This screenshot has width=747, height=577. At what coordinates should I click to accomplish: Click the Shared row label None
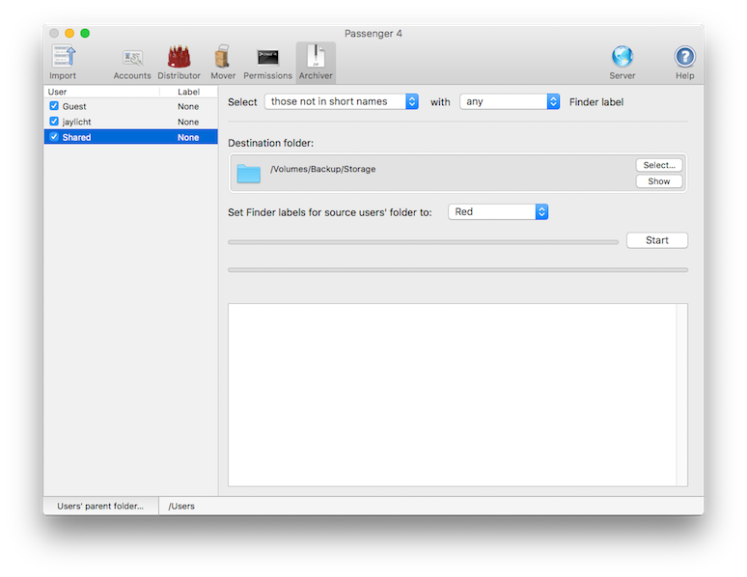pyautogui.click(x=188, y=137)
